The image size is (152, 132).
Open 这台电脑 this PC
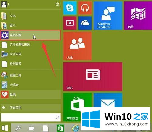click(x=30, y=54)
